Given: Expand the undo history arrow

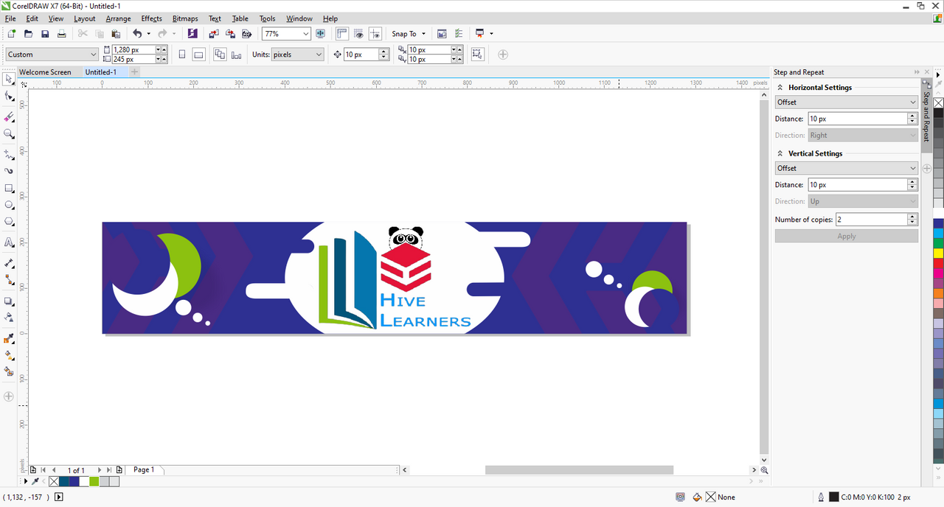Looking at the screenshot, I should click(x=148, y=34).
